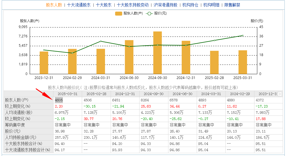
Task: Click table column header 2025-03-31
Action: click(68, 94)
